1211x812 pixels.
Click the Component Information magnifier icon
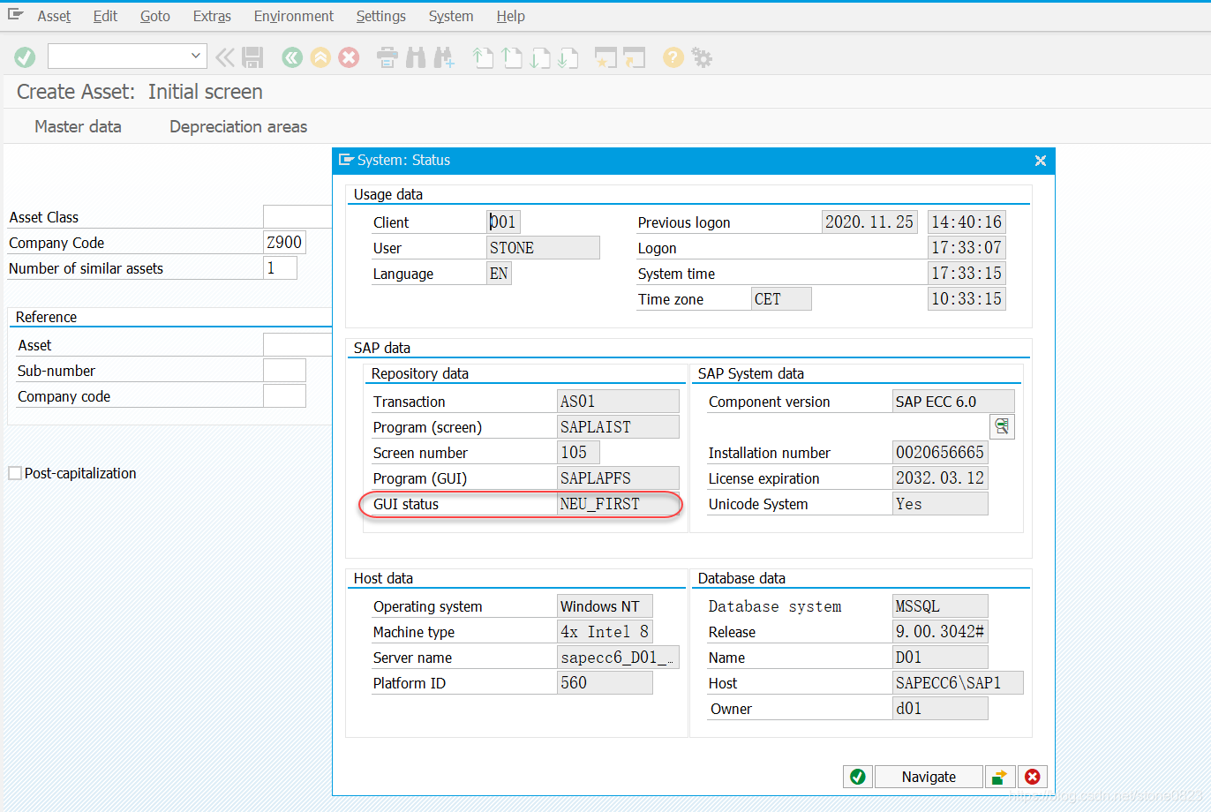(x=1002, y=426)
